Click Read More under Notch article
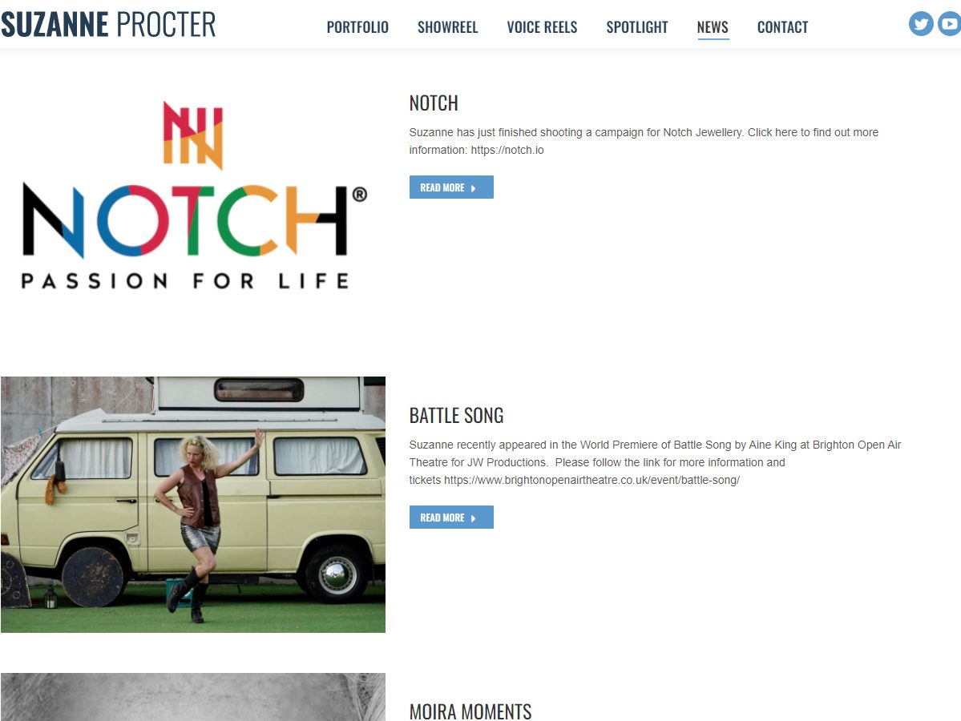 point(451,187)
